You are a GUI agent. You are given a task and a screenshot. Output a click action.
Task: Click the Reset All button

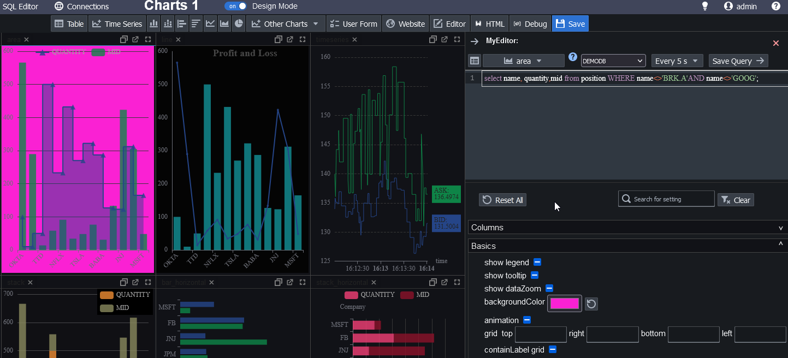click(x=502, y=200)
